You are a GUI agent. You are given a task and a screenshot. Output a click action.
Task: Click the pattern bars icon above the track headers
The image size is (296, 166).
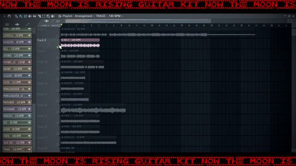click(x=57, y=21)
